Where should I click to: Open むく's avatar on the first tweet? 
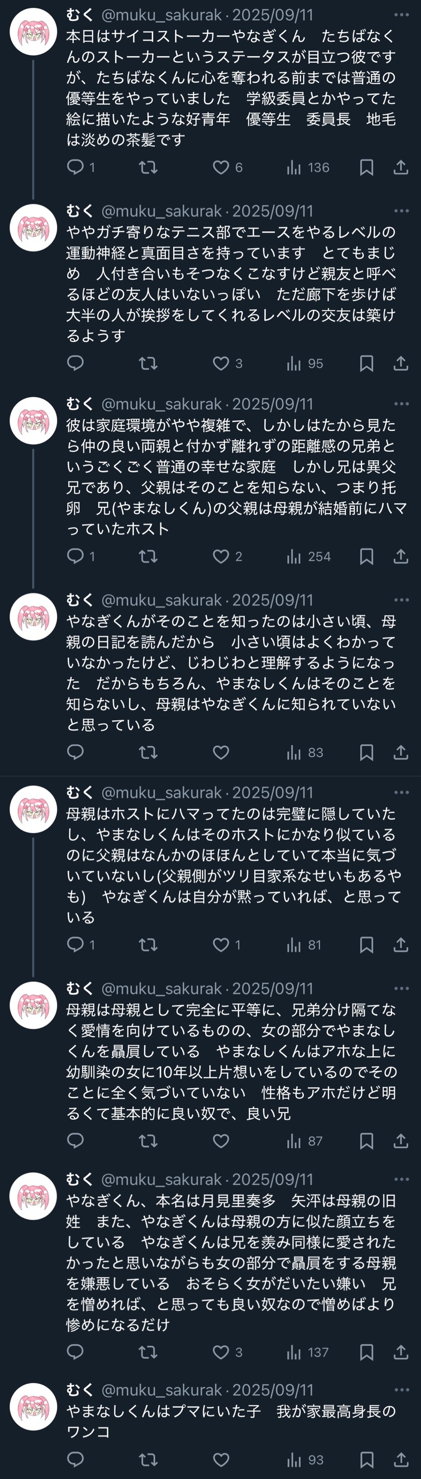tap(33, 32)
